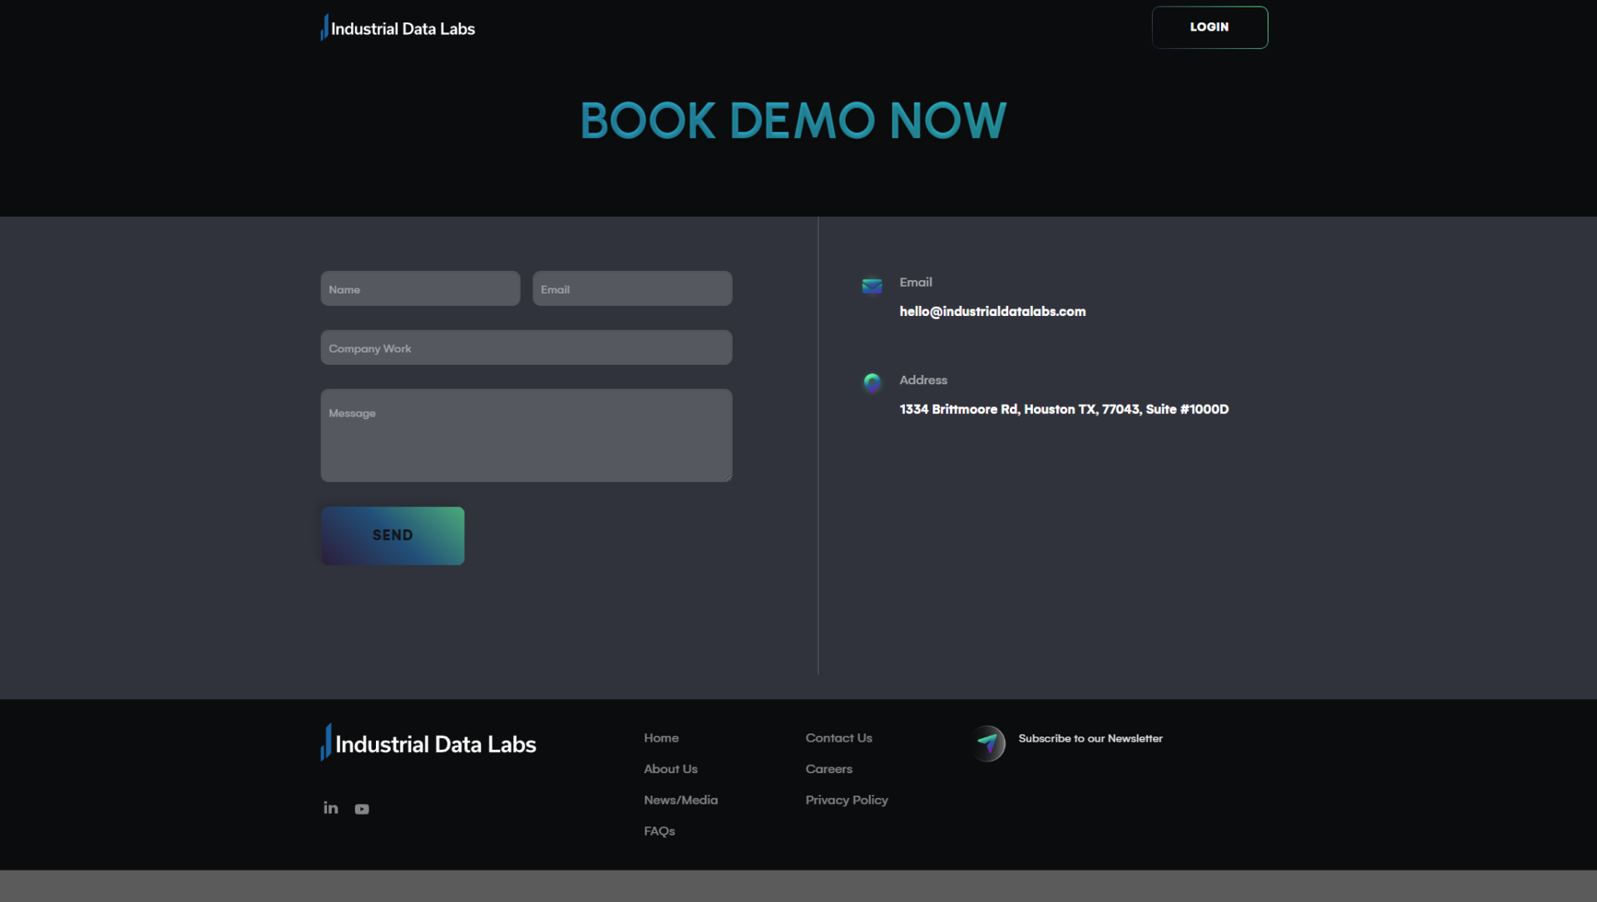Image resolution: width=1597 pixels, height=902 pixels.
Task: Click the Industrial Data Labs header logo
Action: 398,27
